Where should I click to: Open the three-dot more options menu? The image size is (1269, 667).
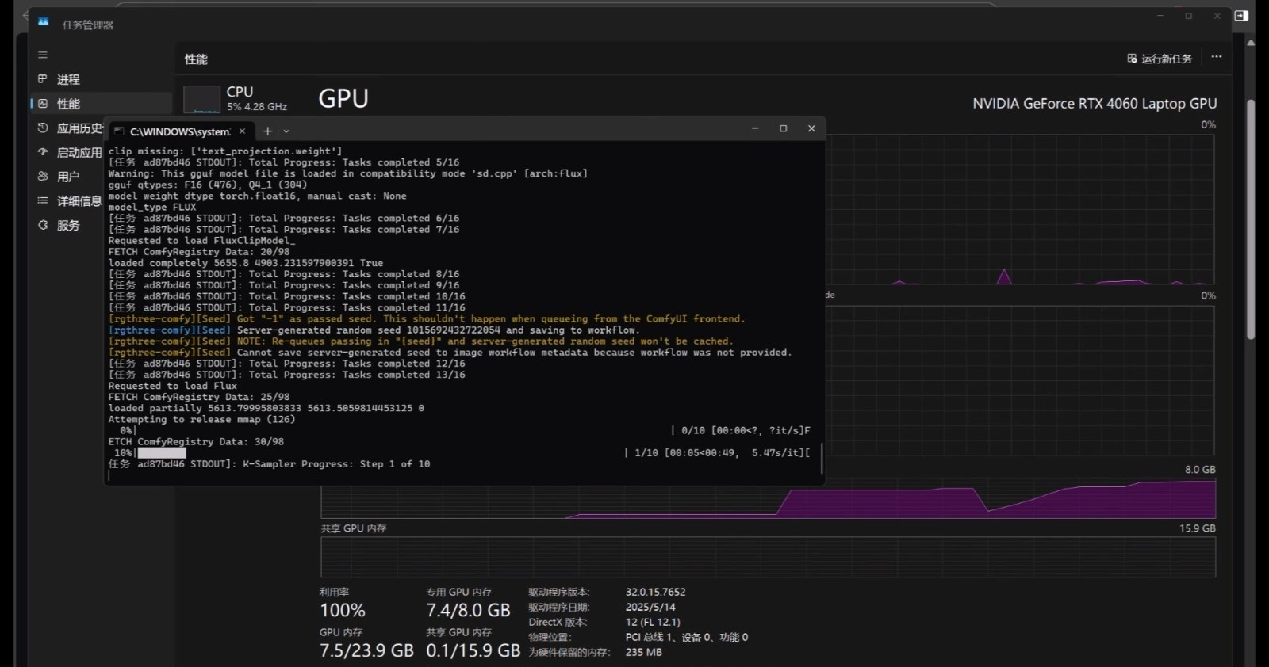[x=1217, y=57]
